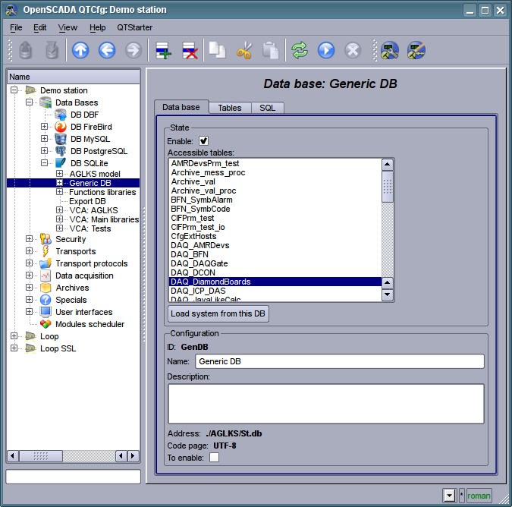The width and height of the screenshot is (512, 507).
Task: Click the Security keys icon
Action: 46,239
